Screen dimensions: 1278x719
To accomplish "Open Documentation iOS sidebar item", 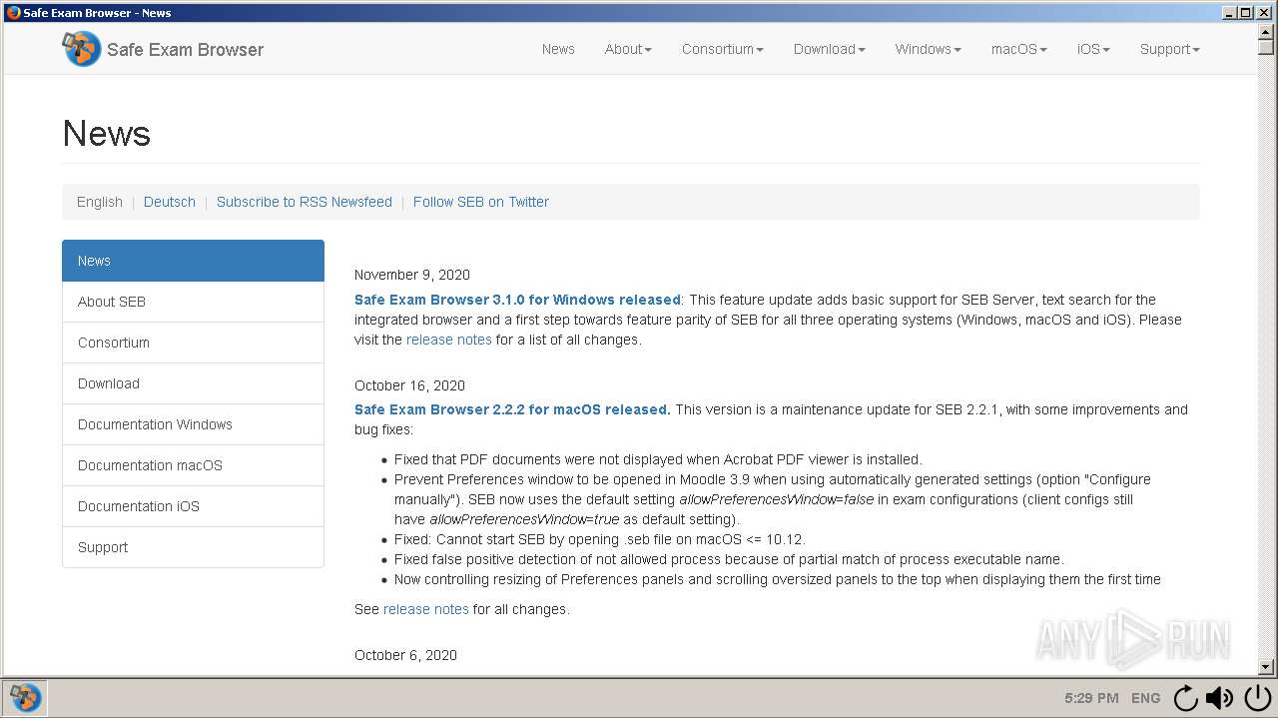I will point(193,506).
